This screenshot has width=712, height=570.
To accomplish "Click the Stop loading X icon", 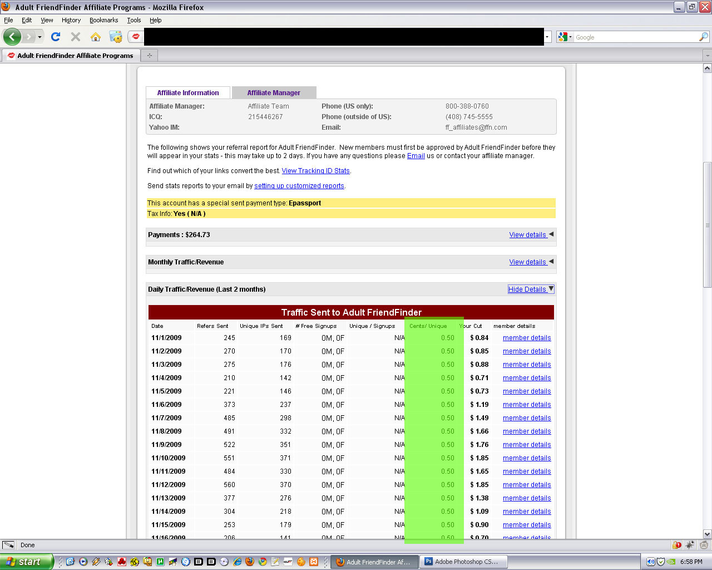I will [76, 37].
